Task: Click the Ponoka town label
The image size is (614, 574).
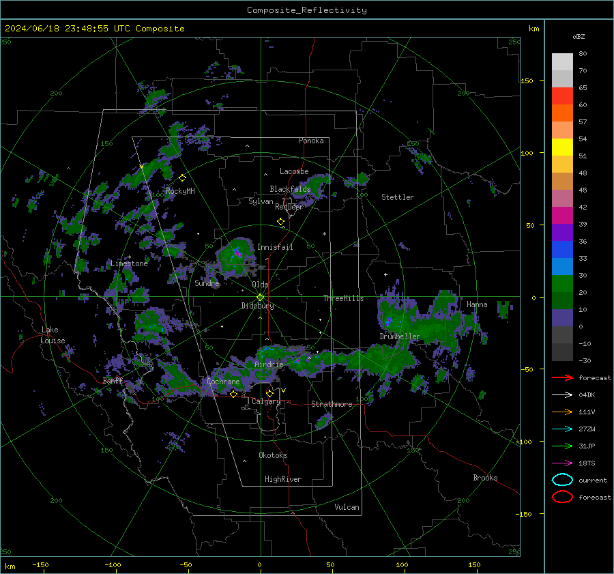Action: pyautogui.click(x=311, y=141)
